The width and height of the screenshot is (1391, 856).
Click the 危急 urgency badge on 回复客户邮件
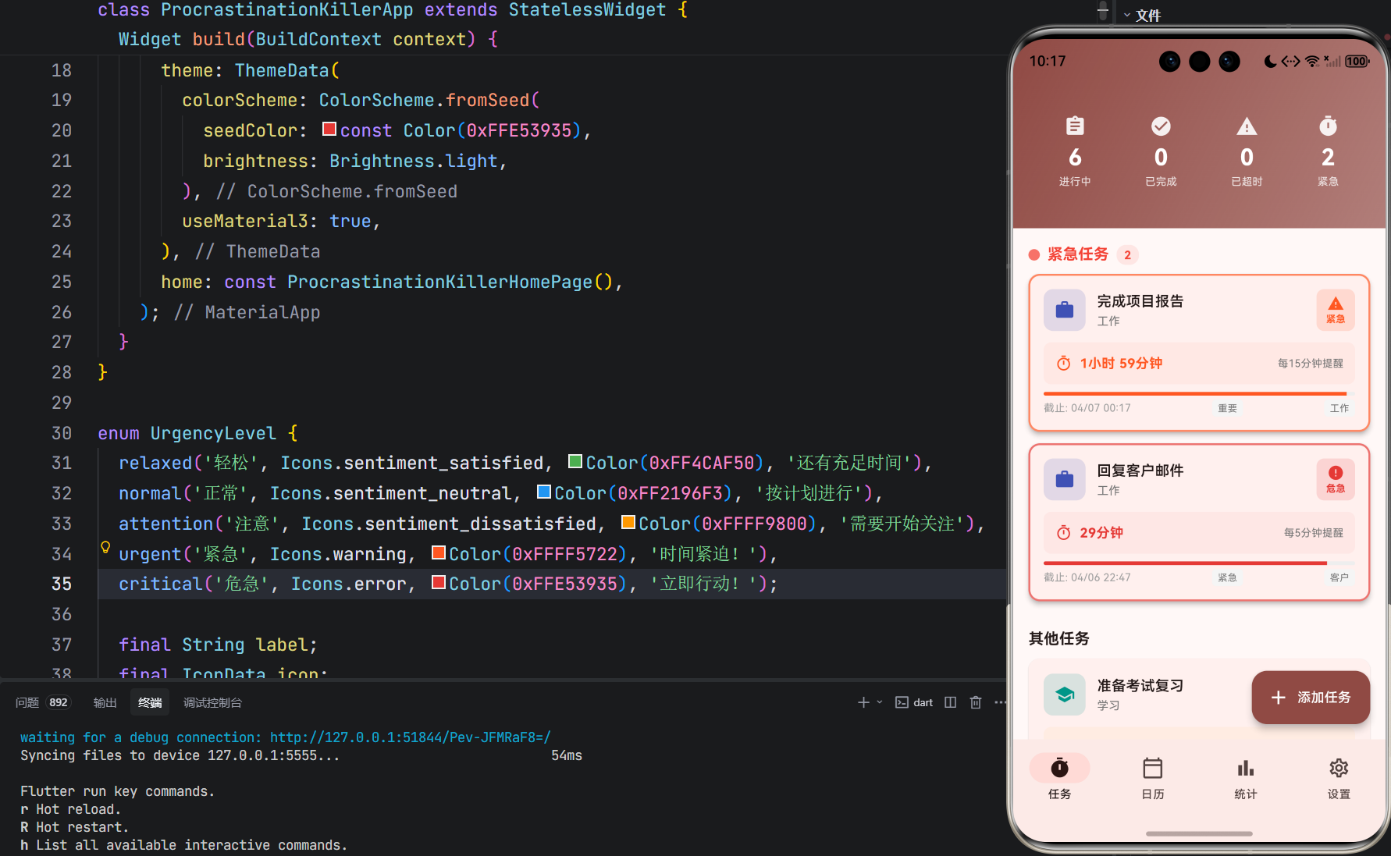click(1336, 479)
